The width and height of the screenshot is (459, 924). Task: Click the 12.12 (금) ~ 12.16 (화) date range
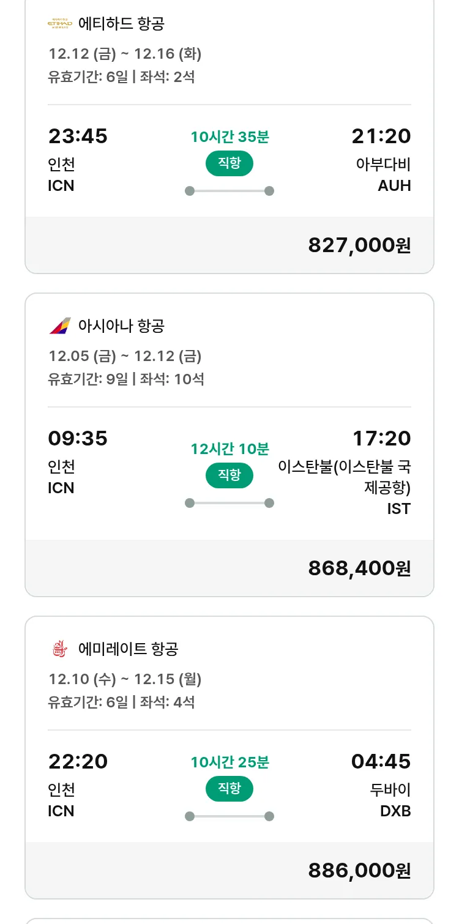click(x=125, y=54)
